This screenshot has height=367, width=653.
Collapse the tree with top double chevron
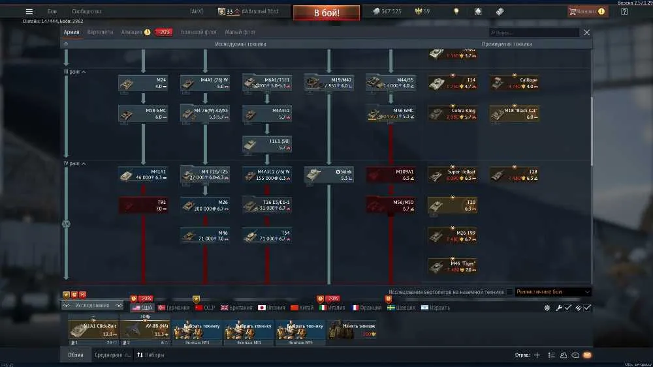[66, 44]
